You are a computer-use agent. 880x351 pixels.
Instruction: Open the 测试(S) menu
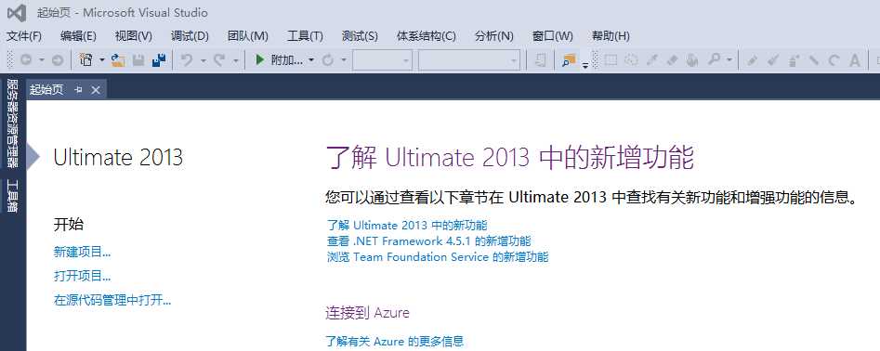tap(360, 36)
